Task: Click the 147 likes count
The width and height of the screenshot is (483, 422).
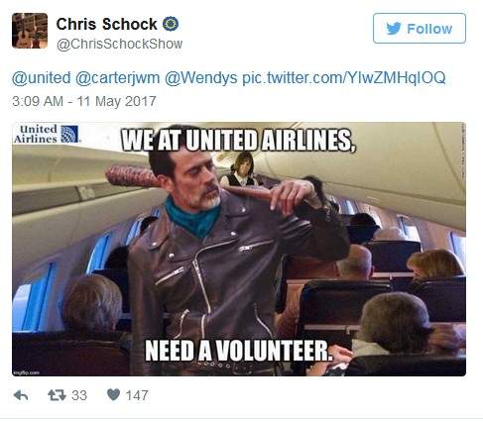Action: (x=137, y=395)
